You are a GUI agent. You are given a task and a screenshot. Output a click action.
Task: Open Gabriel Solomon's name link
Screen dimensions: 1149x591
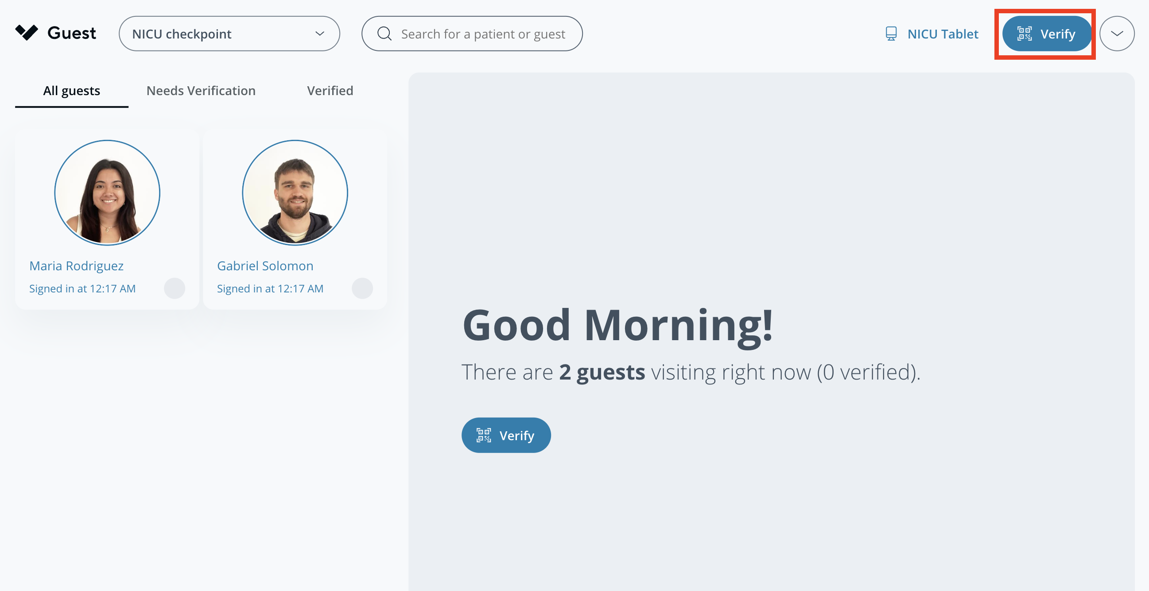[265, 266]
